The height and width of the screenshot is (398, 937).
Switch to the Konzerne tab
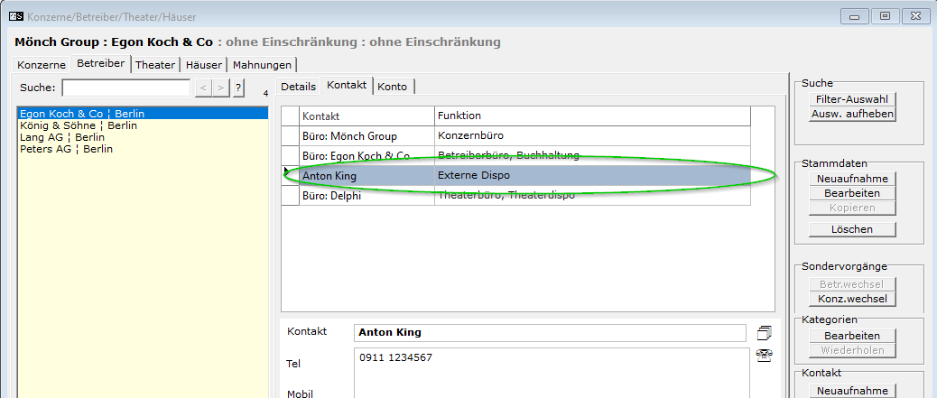(41, 65)
